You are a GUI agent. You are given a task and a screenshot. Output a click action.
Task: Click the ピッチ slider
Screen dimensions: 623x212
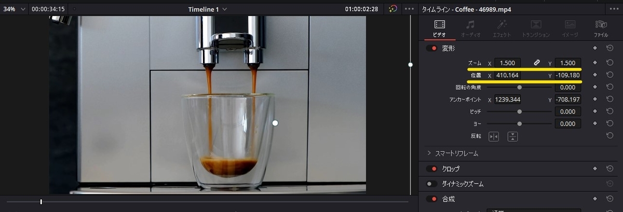[519, 111]
